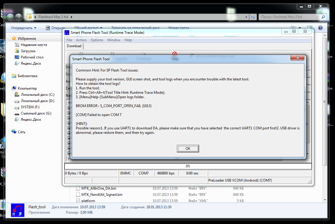The height and width of the screenshot is (224, 335).
Task: Open the Action menu in Flash Tool
Action: (x=81, y=40)
